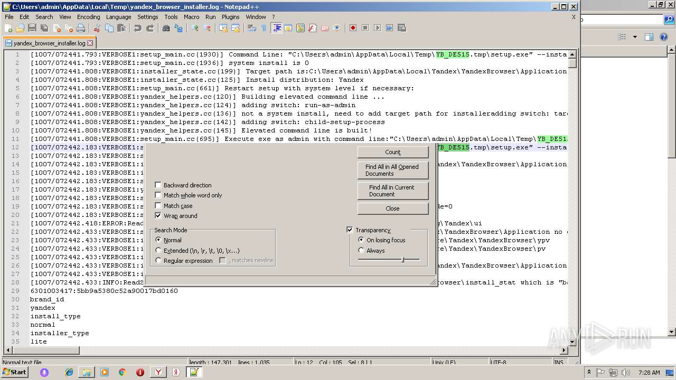This screenshot has height=380, width=676.
Task: Click Find All in Current Document
Action: [392, 191]
